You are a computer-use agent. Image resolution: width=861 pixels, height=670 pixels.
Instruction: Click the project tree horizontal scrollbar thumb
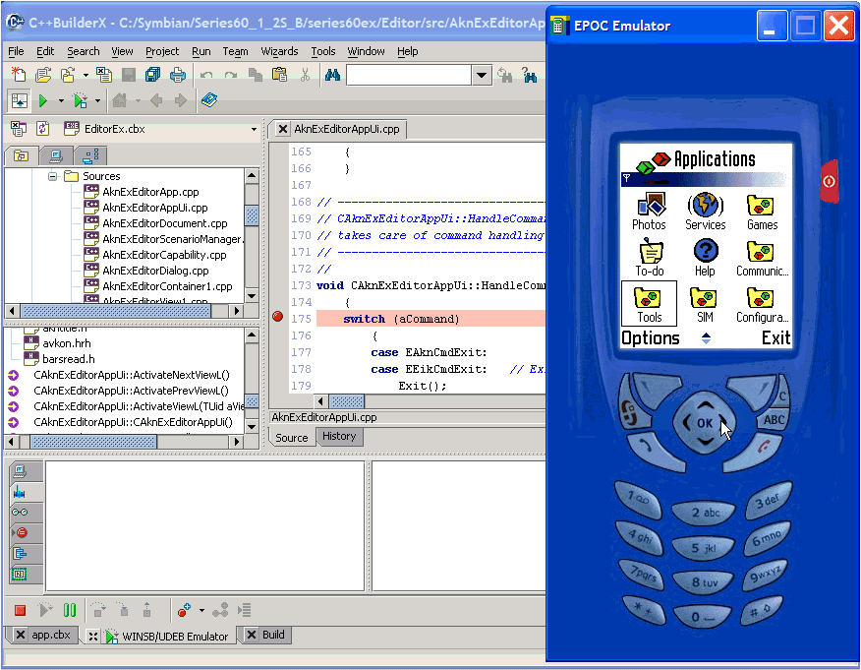116,311
